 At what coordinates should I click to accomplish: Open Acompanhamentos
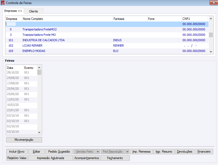(x=87, y=158)
